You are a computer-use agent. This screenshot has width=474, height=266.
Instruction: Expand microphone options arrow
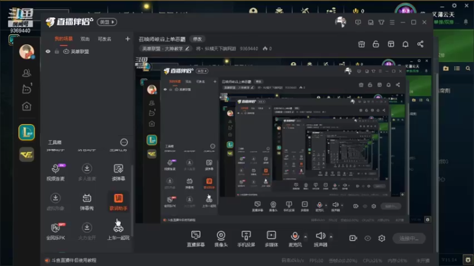[x=306, y=237]
